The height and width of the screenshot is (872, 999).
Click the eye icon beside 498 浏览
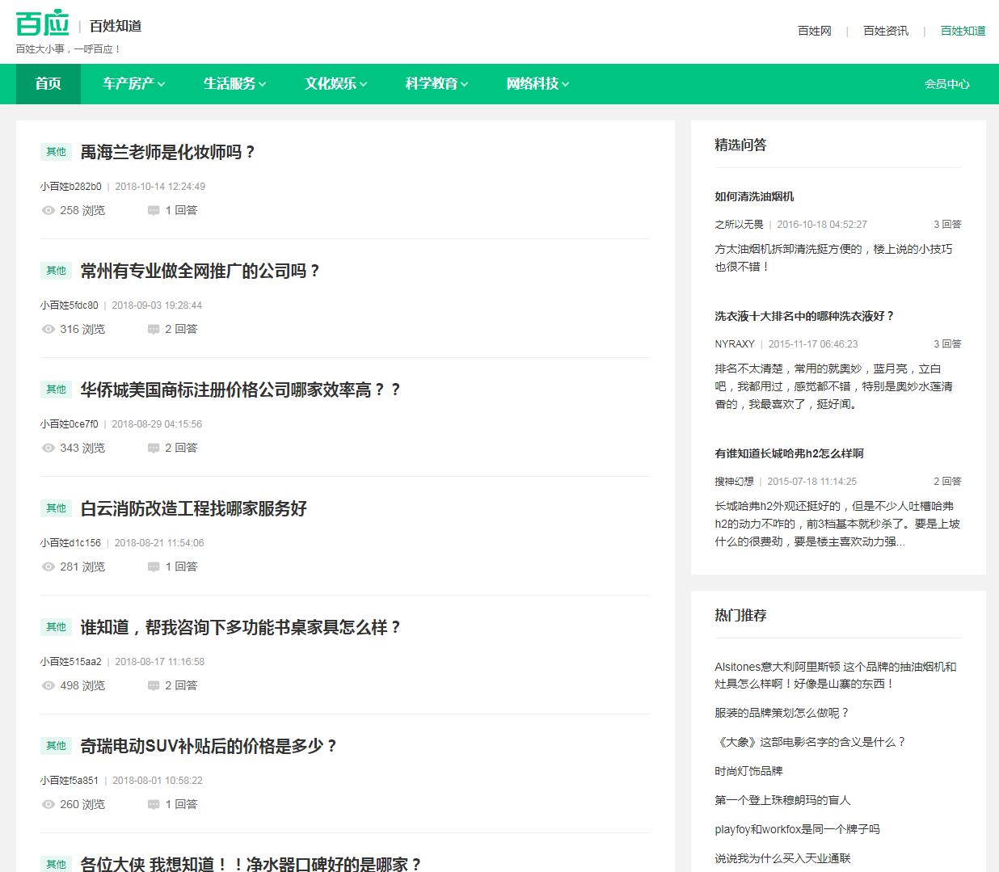coord(48,685)
